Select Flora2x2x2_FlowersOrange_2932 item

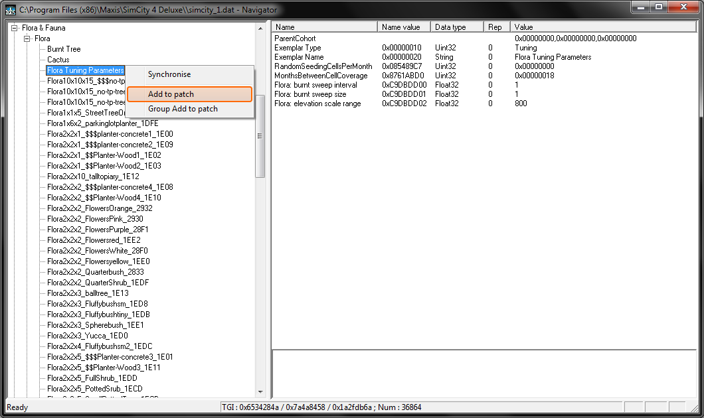click(x=100, y=208)
